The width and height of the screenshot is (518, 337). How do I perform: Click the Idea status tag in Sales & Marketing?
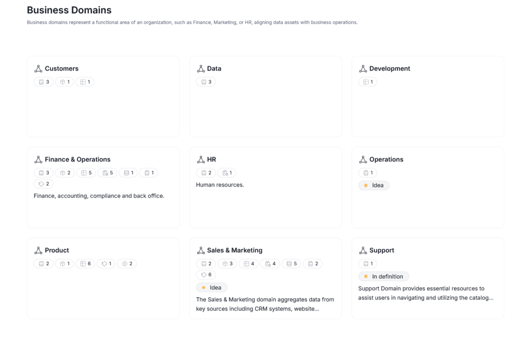212,288
